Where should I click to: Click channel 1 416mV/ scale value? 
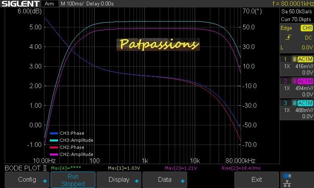304,66
